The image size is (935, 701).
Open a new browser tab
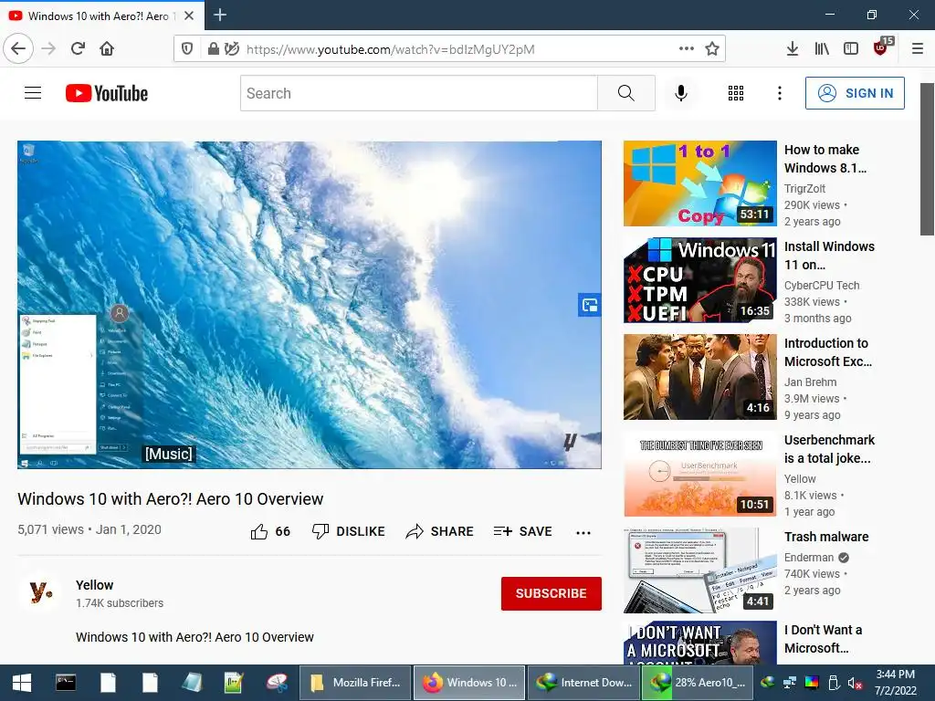pos(219,15)
